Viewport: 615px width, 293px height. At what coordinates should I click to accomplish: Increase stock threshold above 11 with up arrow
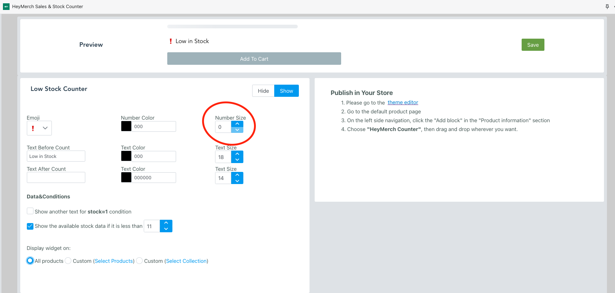click(166, 223)
